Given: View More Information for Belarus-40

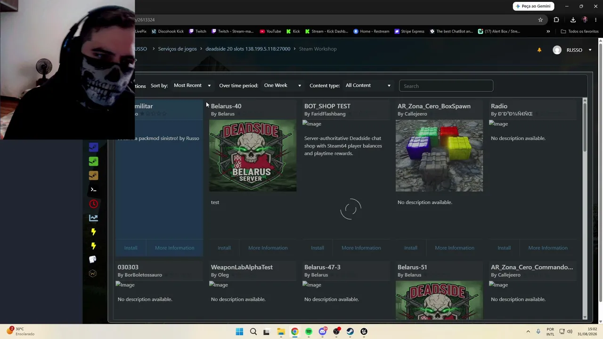Looking at the screenshot, I should coord(268,248).
